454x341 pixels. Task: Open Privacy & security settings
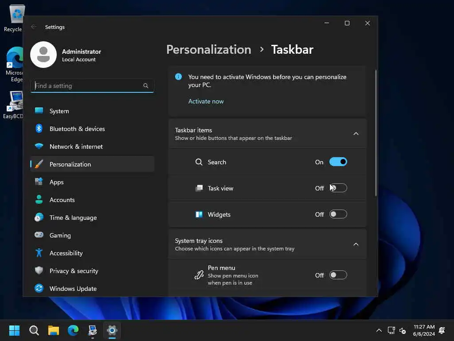(92, 271)
